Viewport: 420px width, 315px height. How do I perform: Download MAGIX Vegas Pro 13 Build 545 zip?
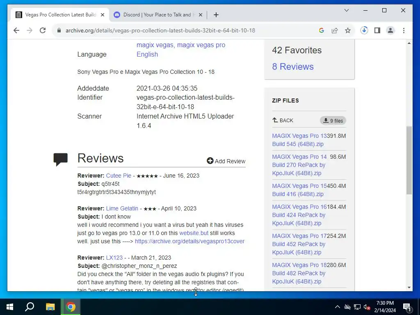pyautogui.click(x=299, y=140)
